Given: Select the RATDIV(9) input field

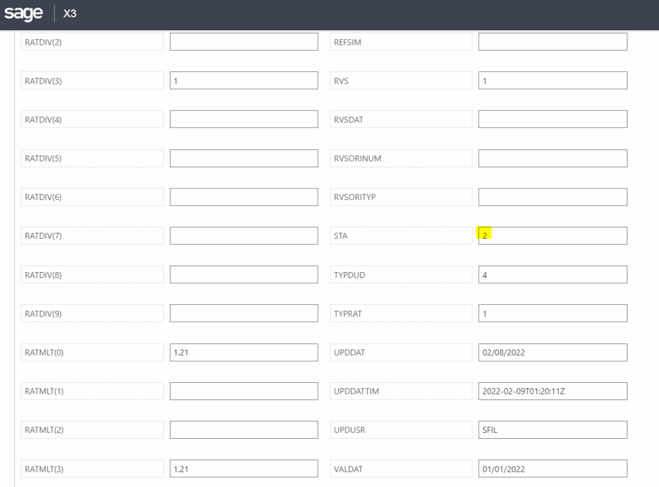Looking at the screenshot, I should pos(243,313).
